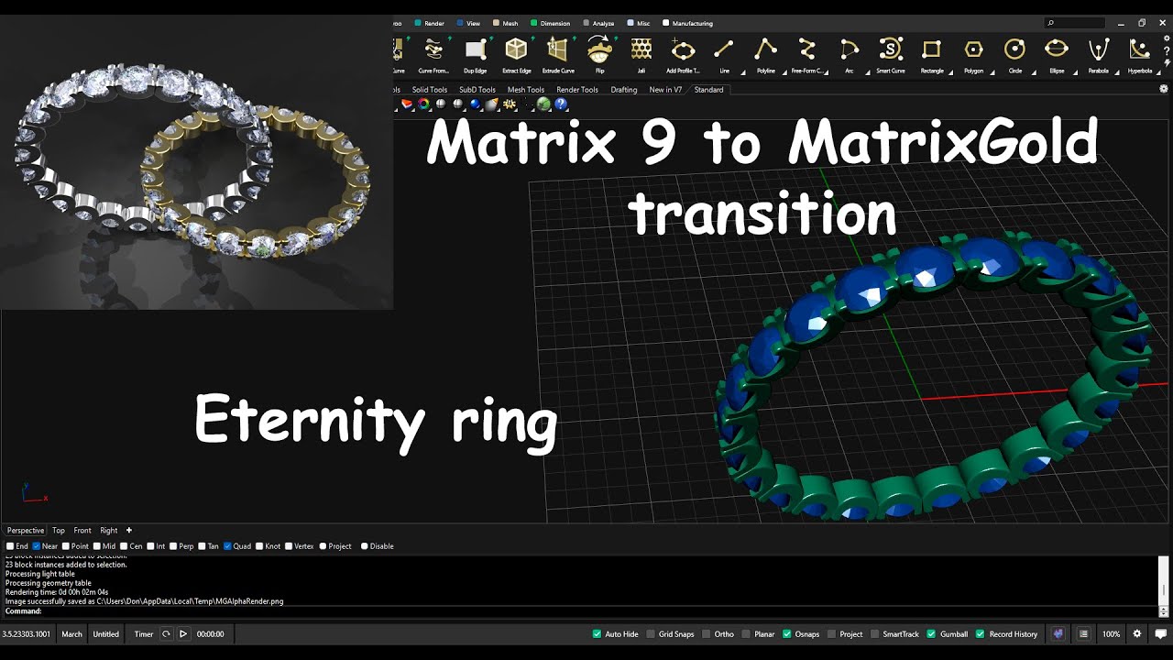Select the Arc tool
The height and width of the screenshot is (660, 1173).
(849, 49)
